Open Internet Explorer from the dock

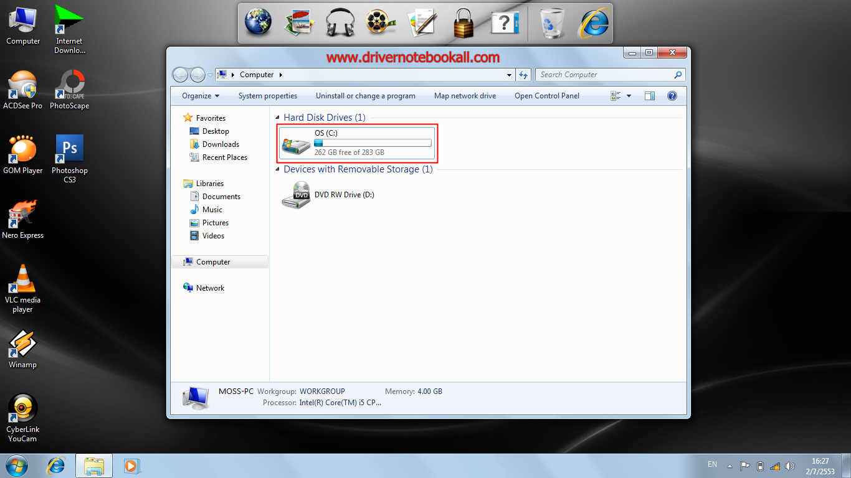[x=593, y=22]
